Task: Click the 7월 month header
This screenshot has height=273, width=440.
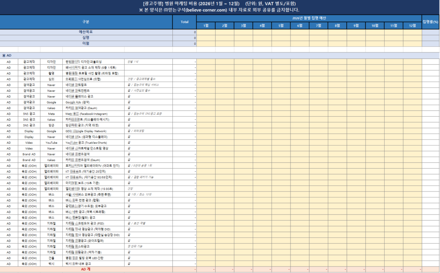Action: (318, 25)
